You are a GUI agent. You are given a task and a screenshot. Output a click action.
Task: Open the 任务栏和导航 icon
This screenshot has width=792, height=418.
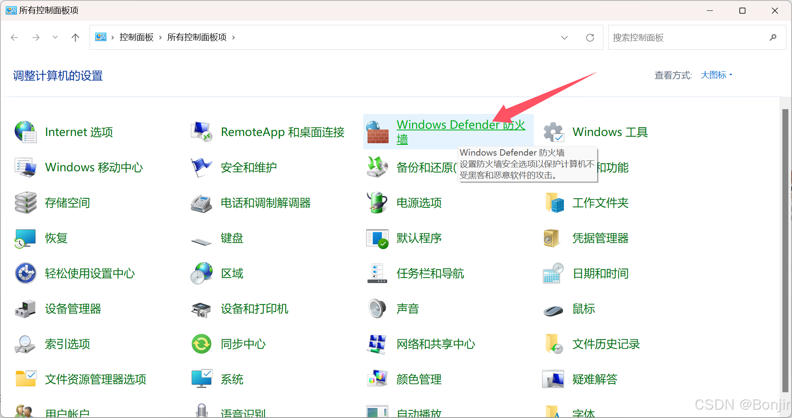tap(377, 273)
